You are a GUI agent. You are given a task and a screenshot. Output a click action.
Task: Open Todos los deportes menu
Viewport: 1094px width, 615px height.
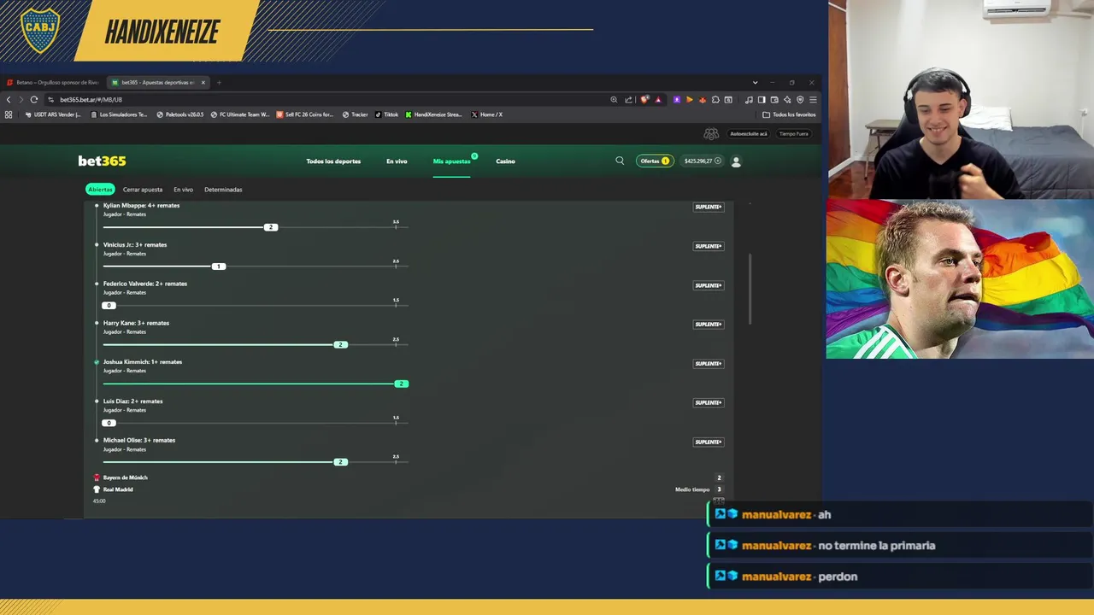[333, 161]
